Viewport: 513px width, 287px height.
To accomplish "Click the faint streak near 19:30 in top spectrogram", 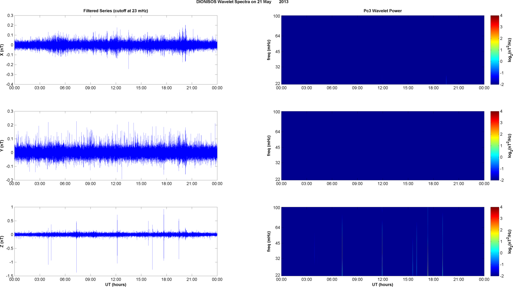I will point(446,81).
